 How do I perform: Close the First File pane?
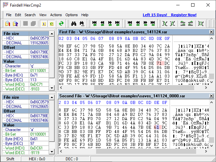click(211, 32)
